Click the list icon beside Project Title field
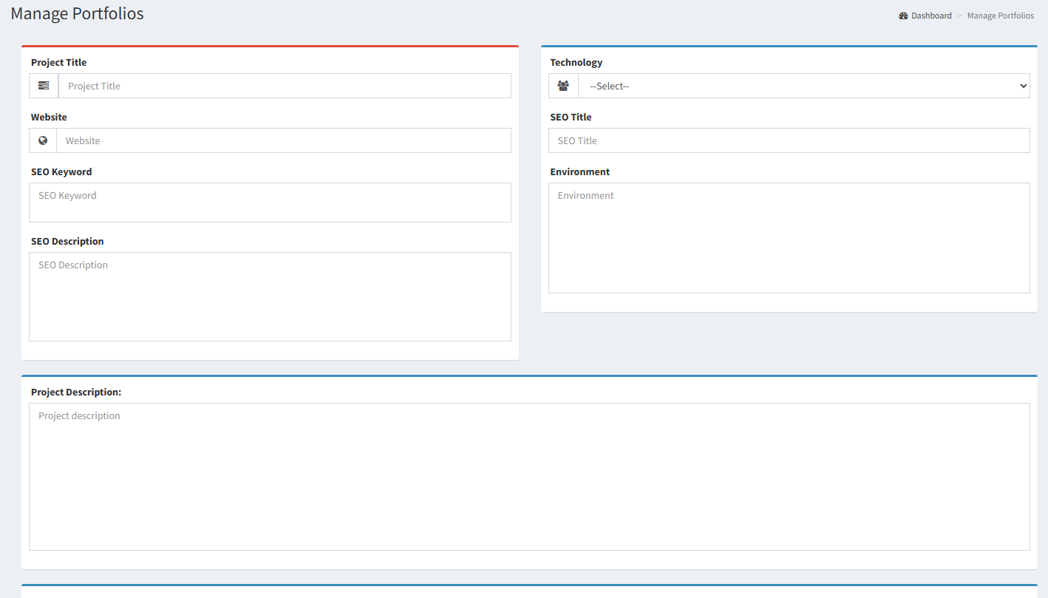 (x=44, y=86)
